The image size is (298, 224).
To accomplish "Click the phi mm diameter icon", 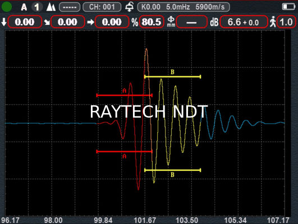I will click(171, 22).
